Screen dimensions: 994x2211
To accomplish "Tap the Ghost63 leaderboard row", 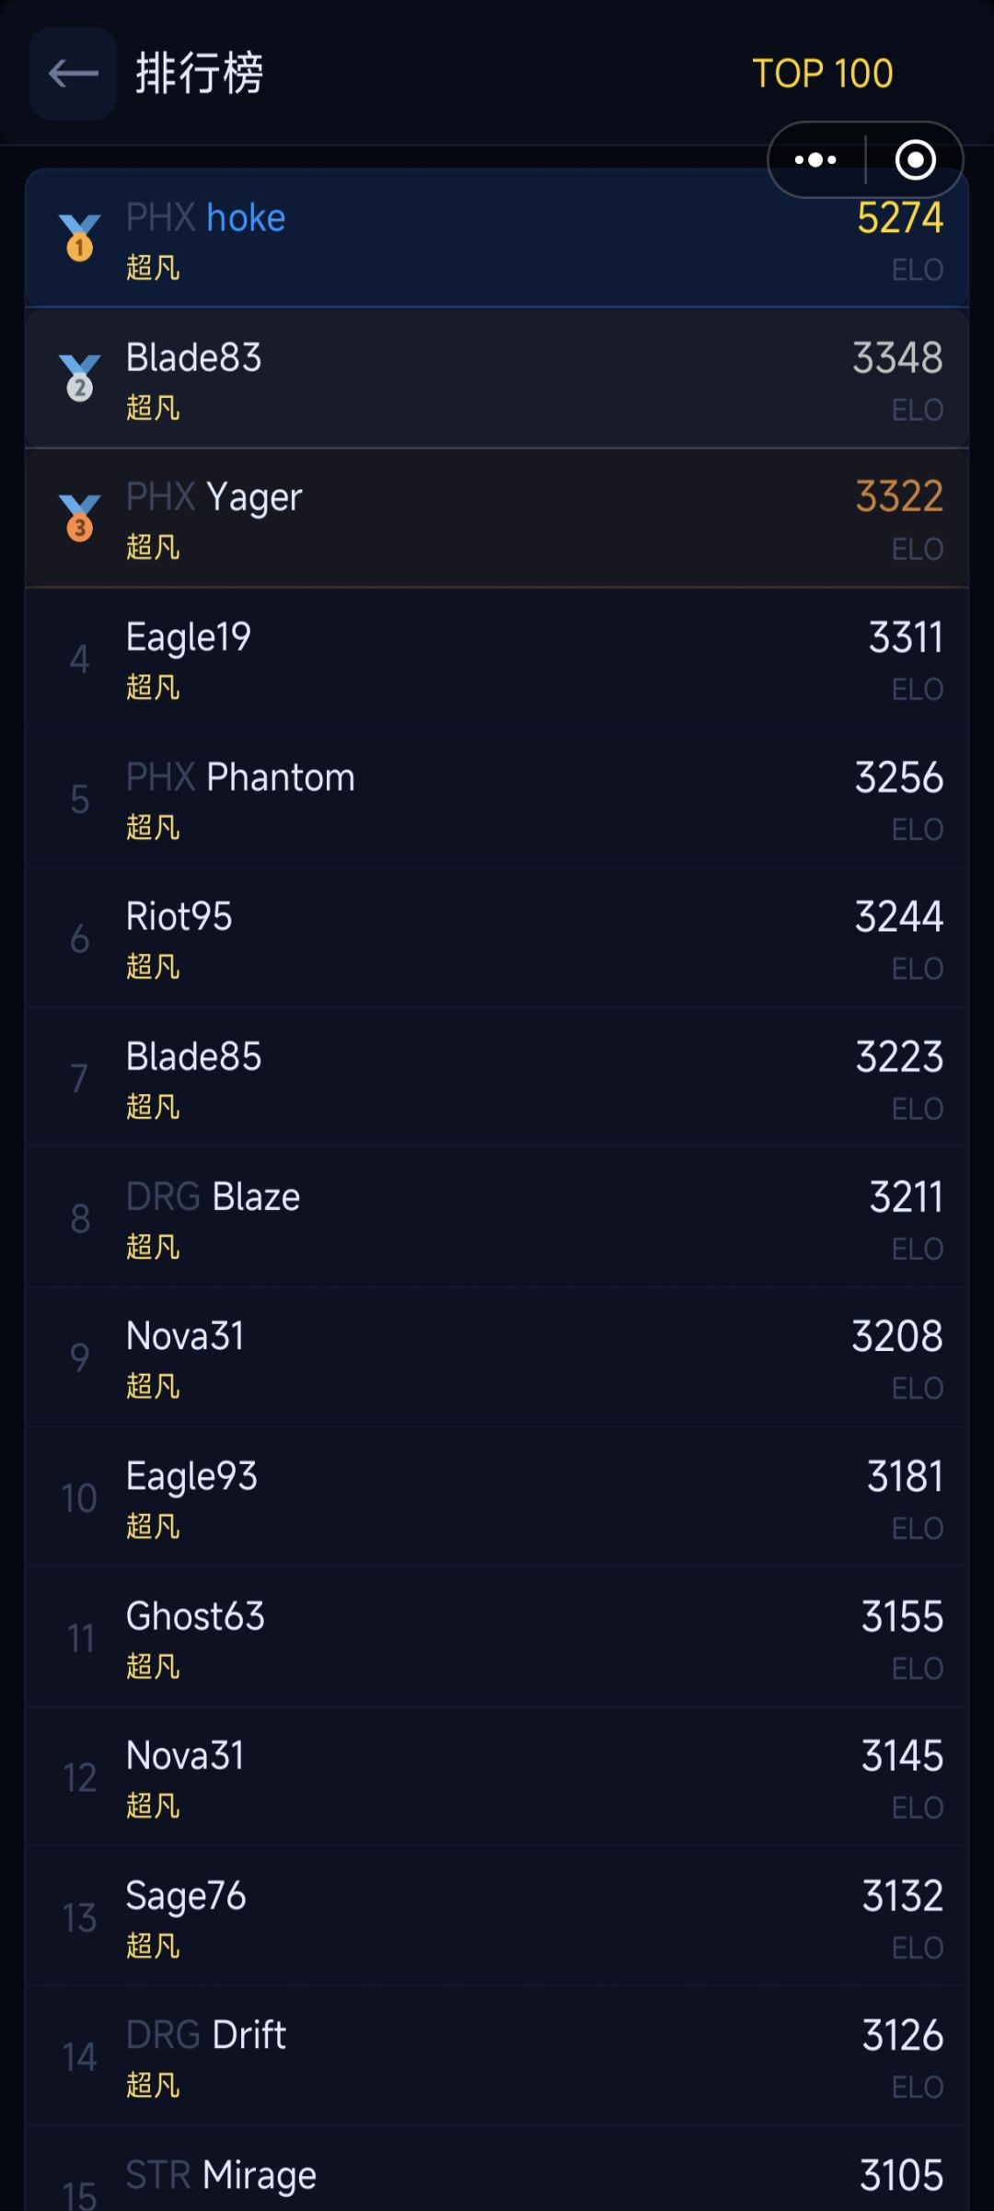I will tap(497, 1638).
